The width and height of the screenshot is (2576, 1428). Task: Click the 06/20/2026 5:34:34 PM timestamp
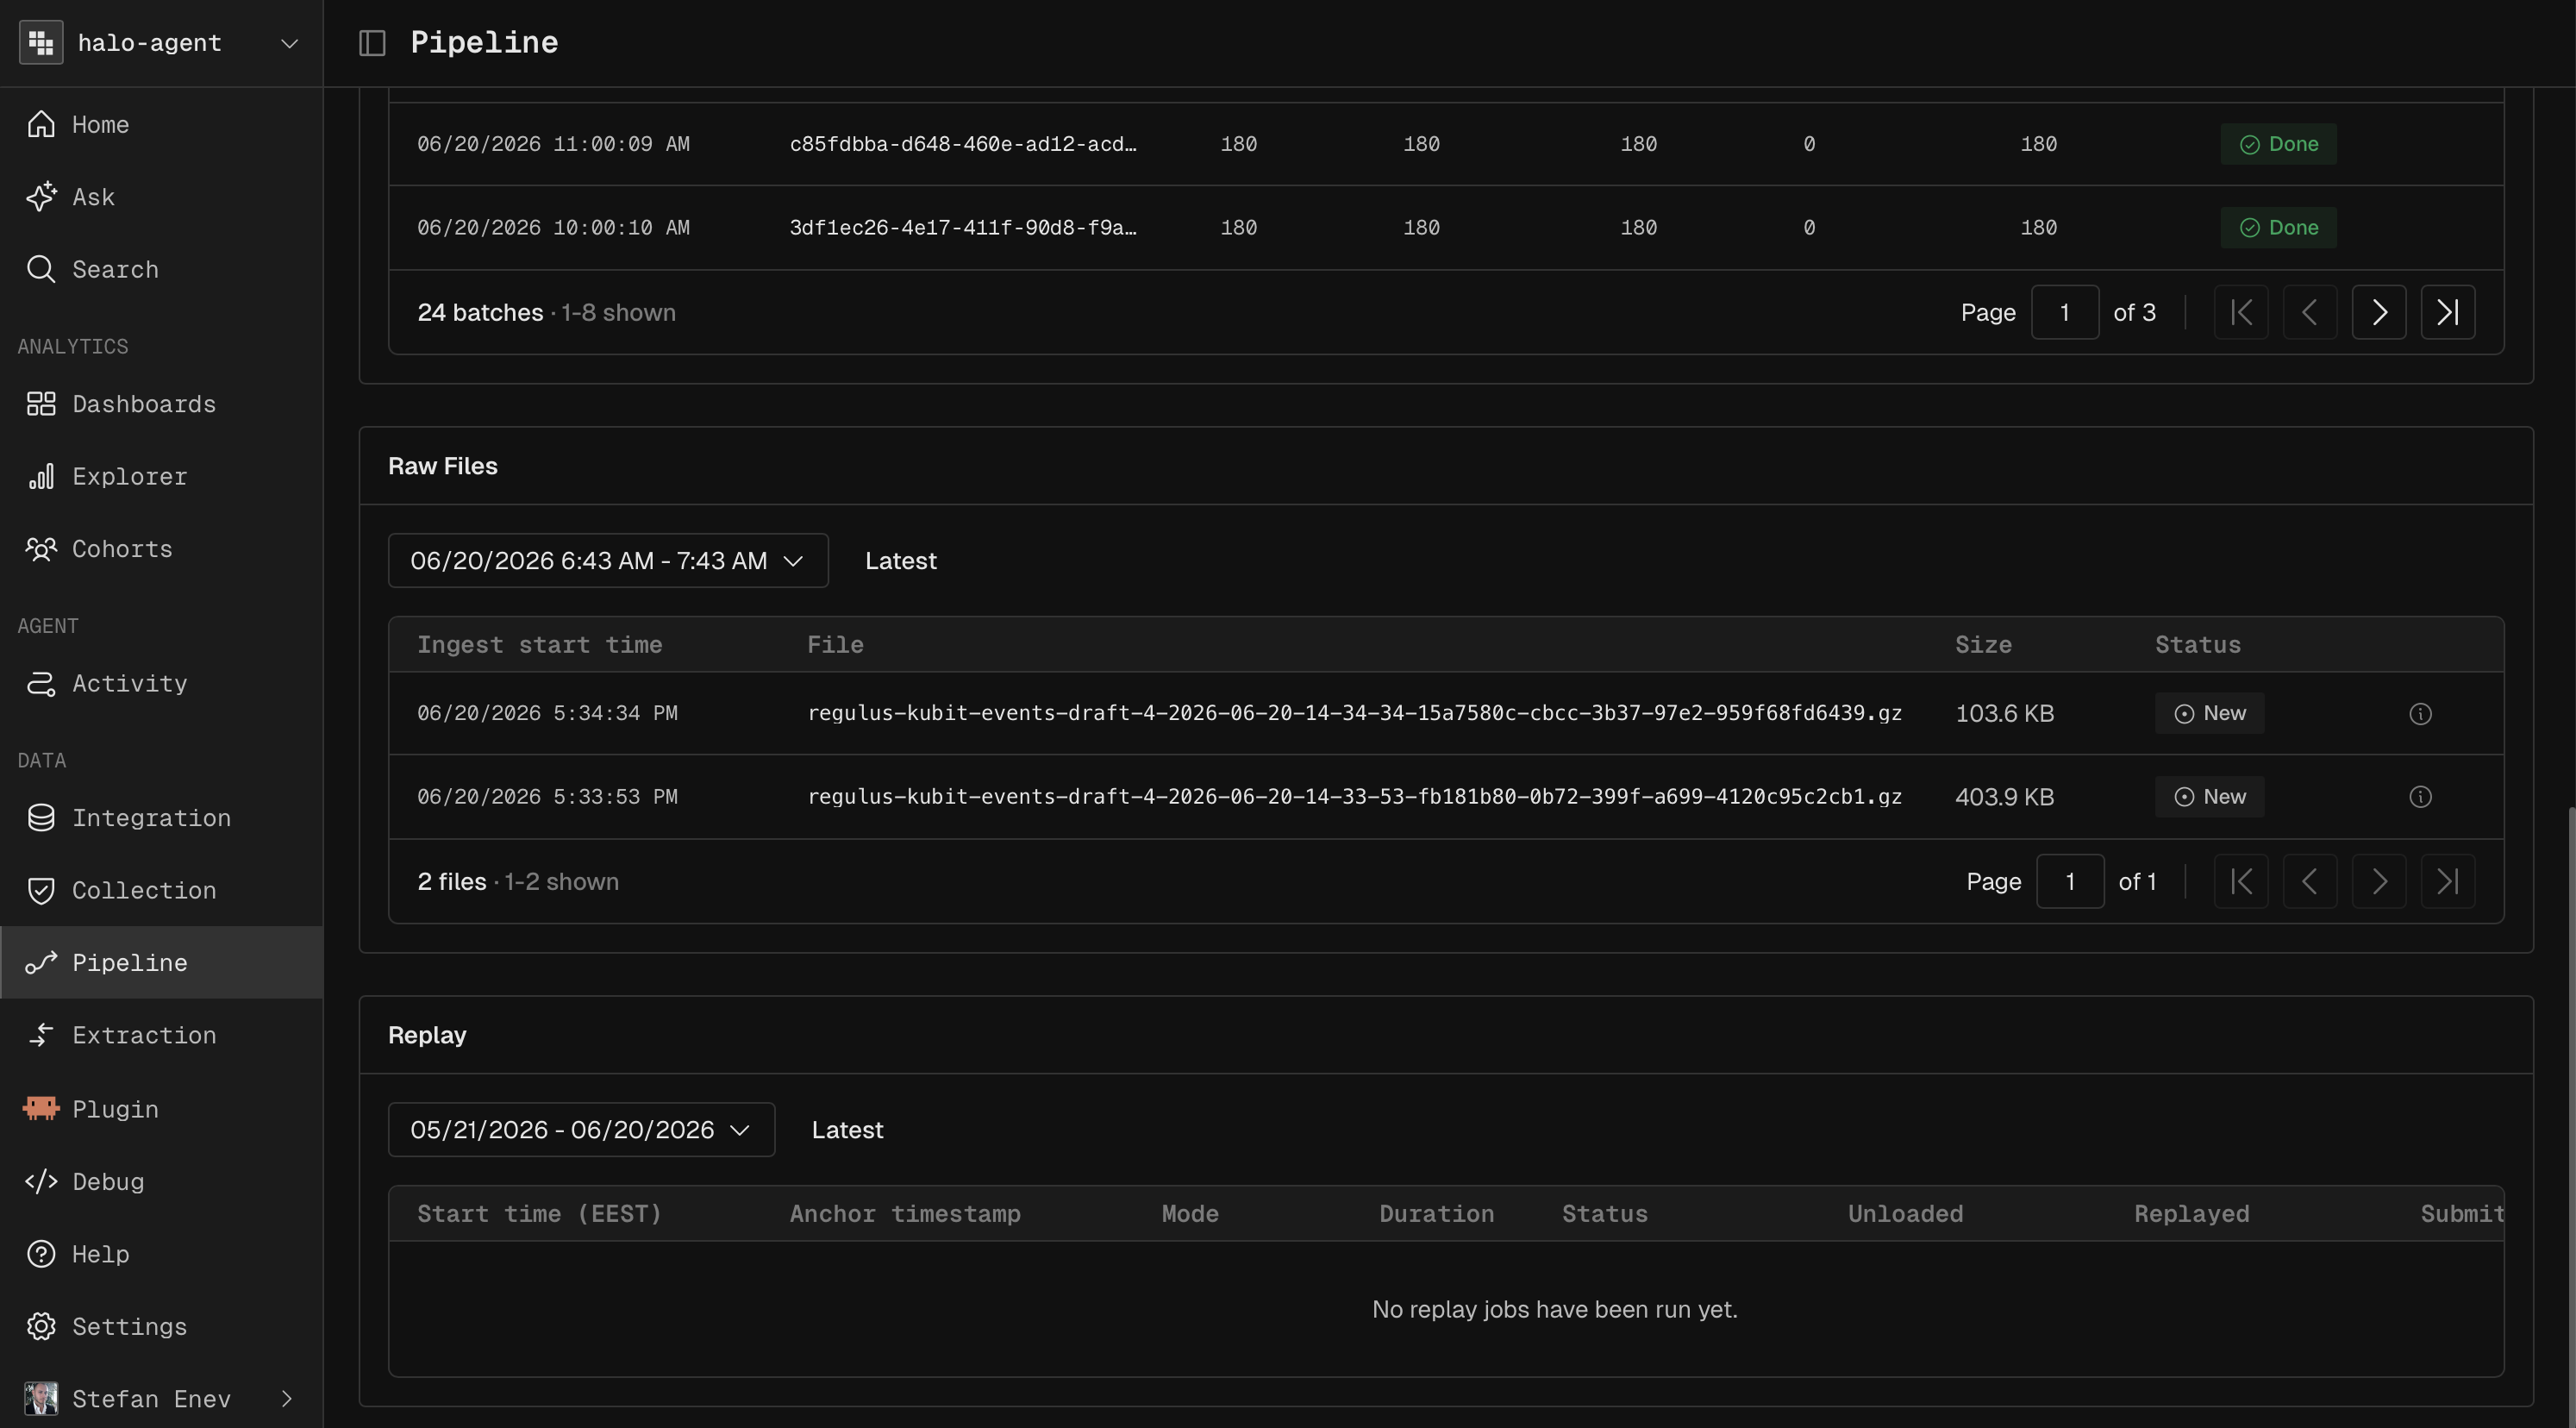pyautogui.click(x=547, y=714)
